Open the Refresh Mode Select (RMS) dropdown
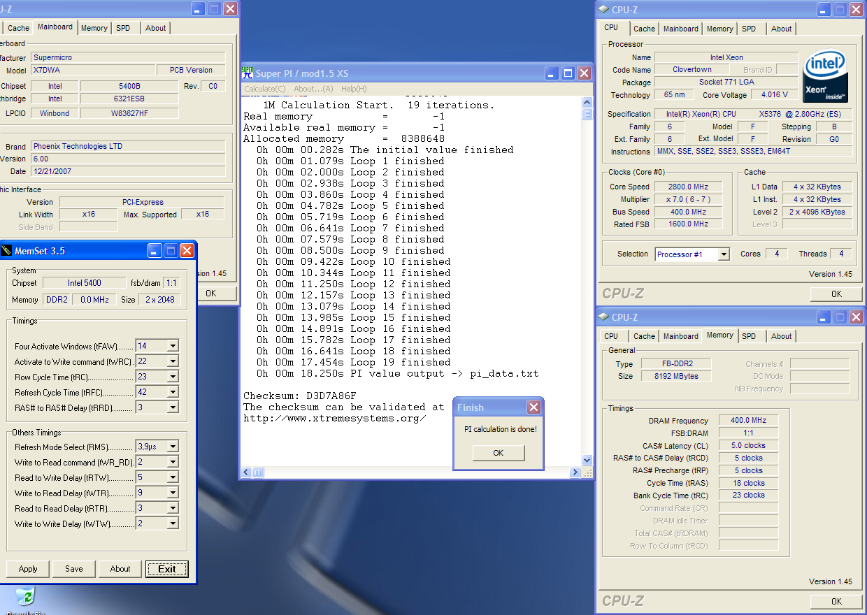867x615 pixels. coord(173,447)
